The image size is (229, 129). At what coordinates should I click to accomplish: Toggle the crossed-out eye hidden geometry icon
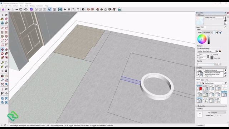[x=26, y=9]
